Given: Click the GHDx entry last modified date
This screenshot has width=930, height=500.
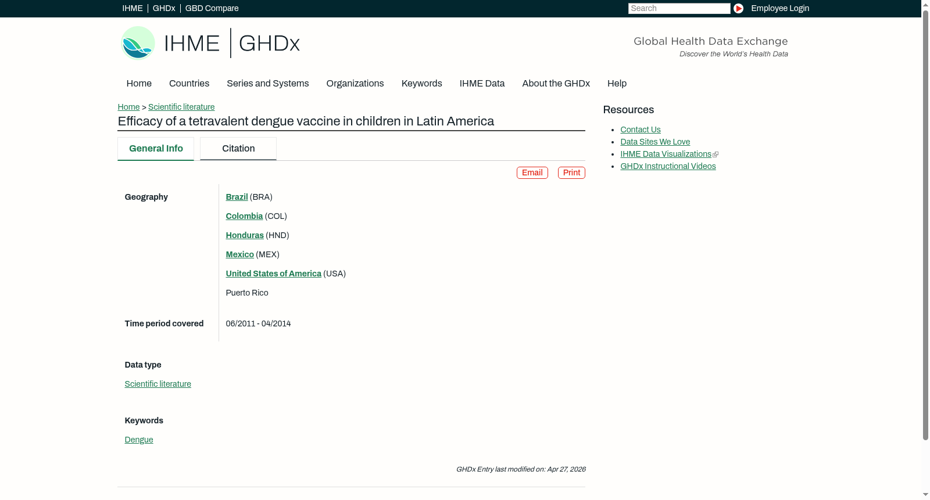Looking at the screenshot, I should [521, 469].
